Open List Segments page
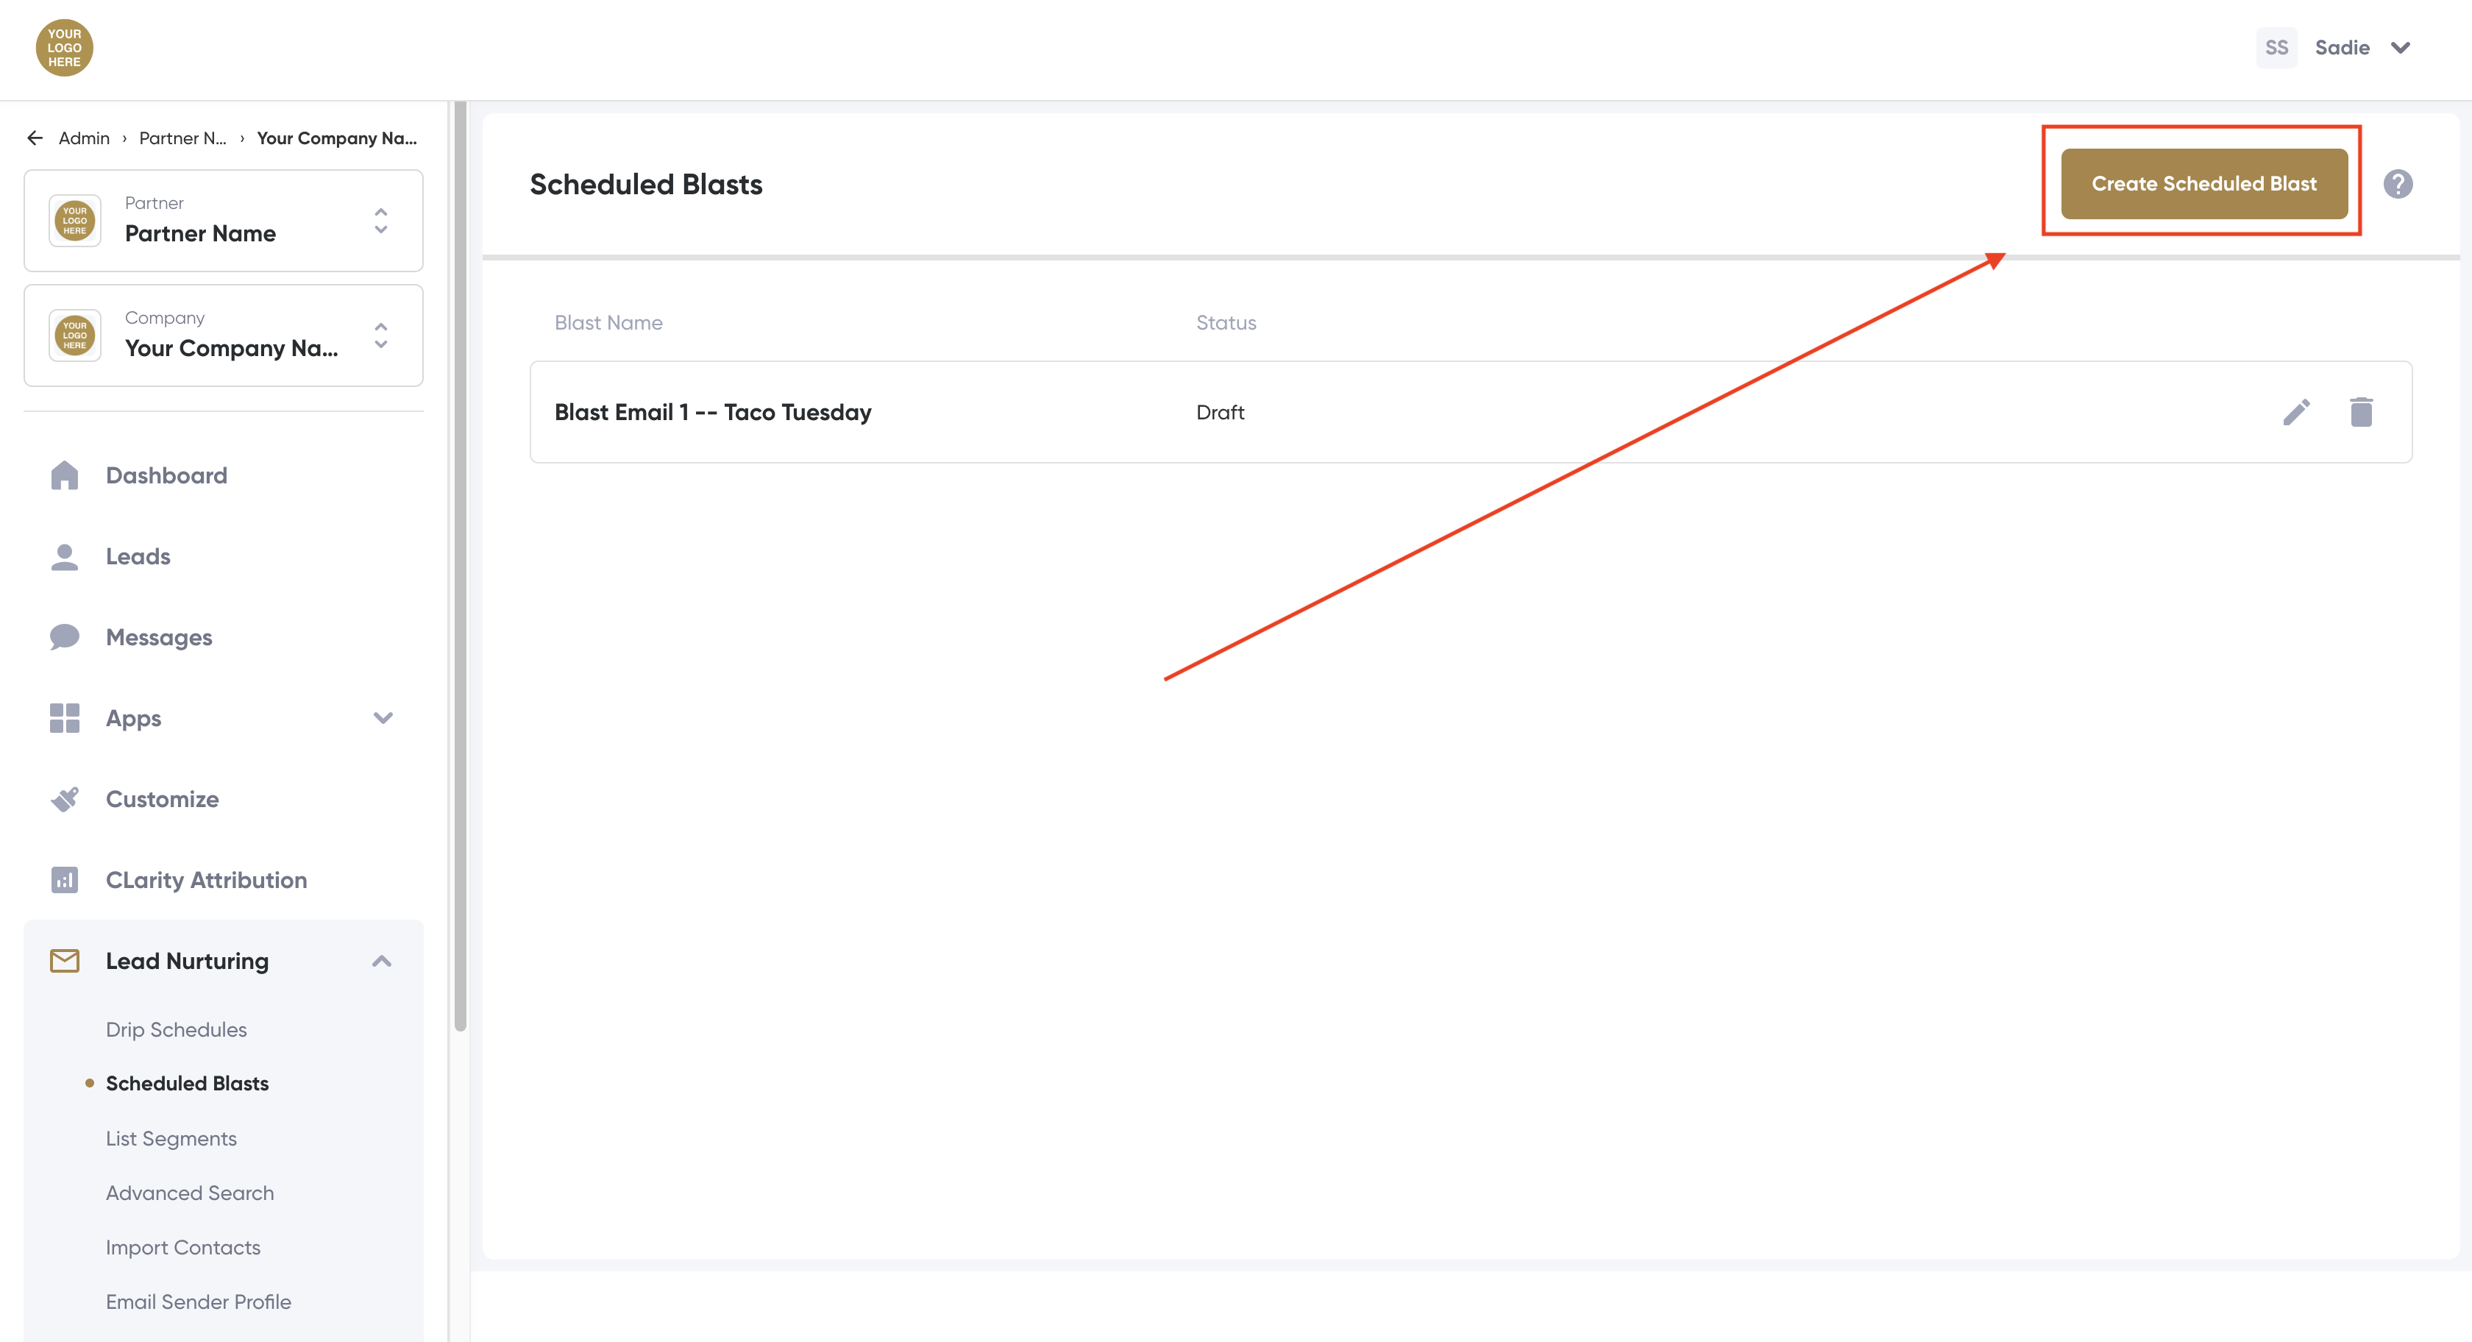This screenshot has height=1342, width=2472. (171, 1138)
